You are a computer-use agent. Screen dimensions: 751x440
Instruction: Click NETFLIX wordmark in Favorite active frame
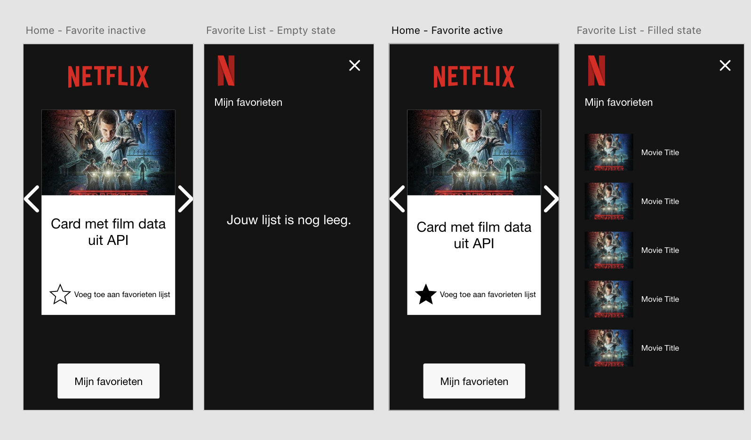click(474, 77)
